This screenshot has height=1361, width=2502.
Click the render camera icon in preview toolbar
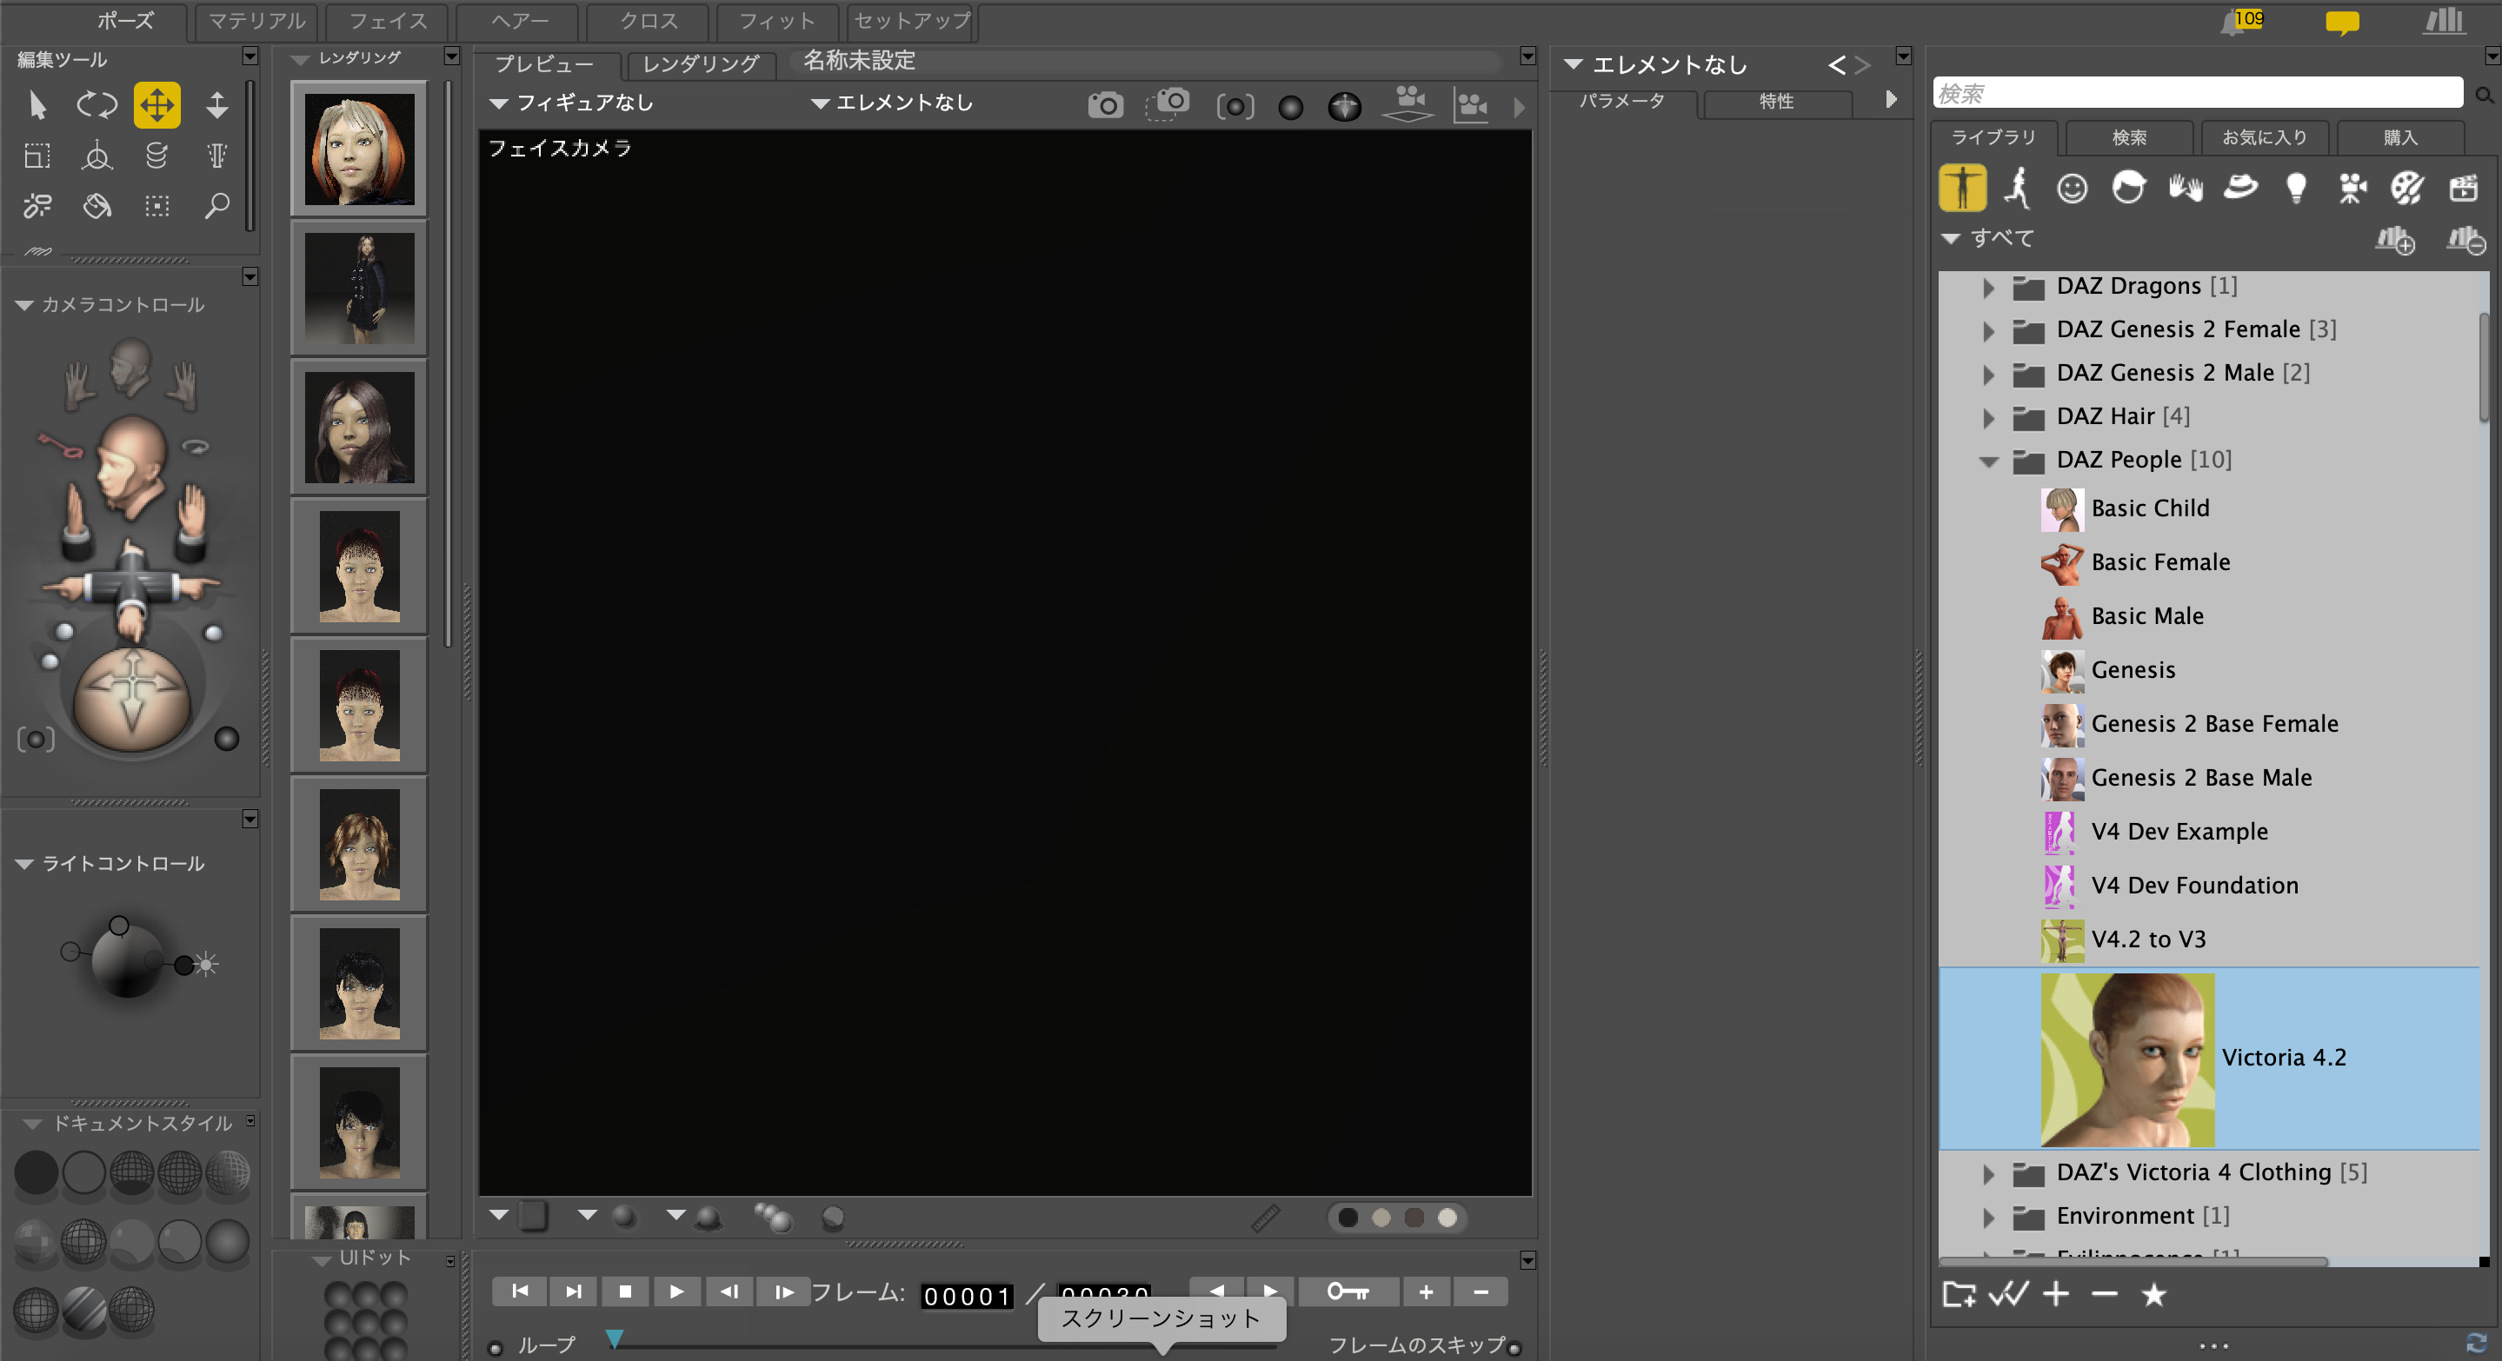(x=1105, y=105)
